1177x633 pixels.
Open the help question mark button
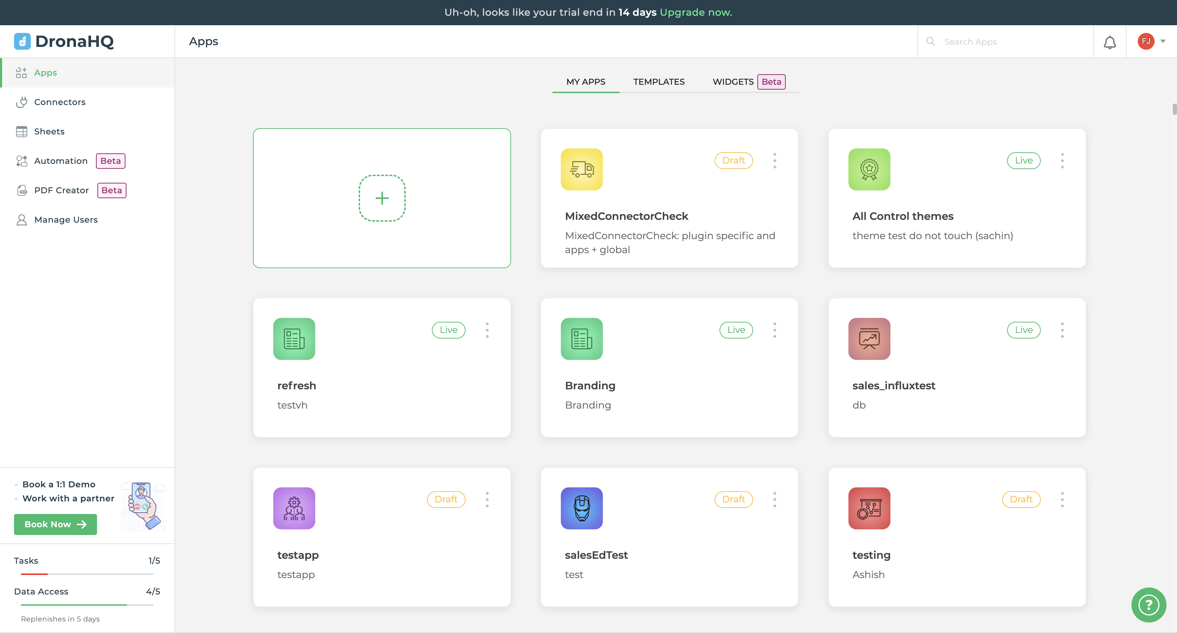point(1149,605)
